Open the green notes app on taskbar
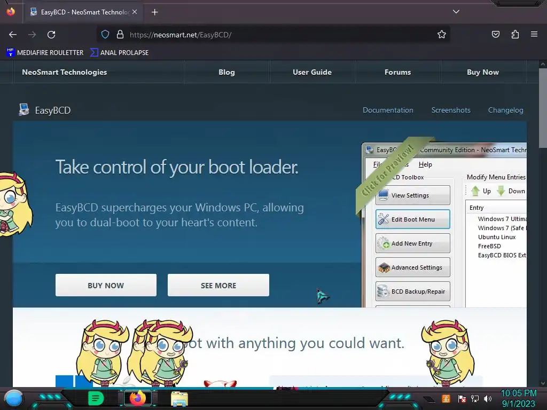 (96, 398)
